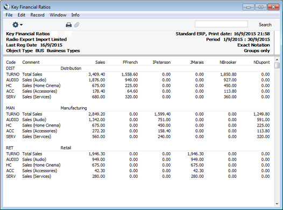Click Manufacturing total sales 2,849.20
The image size is (283, 210).
[x=97, y=114]
